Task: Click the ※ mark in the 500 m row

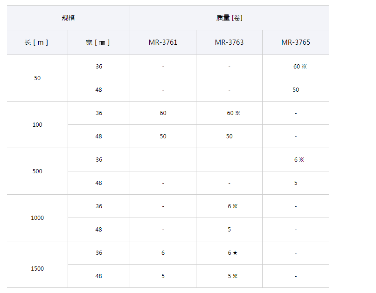Action: pyautogui.click(x=301, y=160)
